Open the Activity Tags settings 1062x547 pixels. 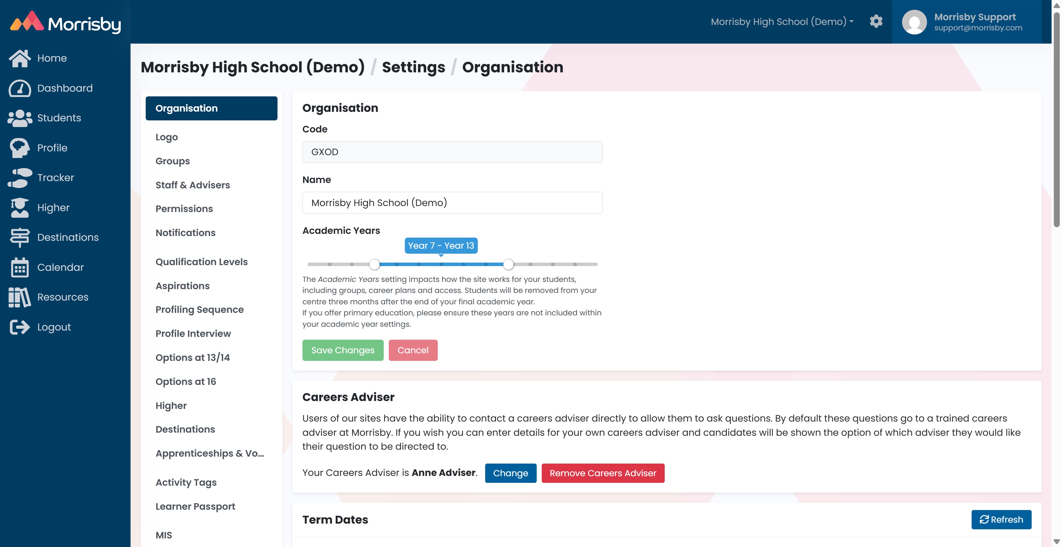tap(186, 482)
